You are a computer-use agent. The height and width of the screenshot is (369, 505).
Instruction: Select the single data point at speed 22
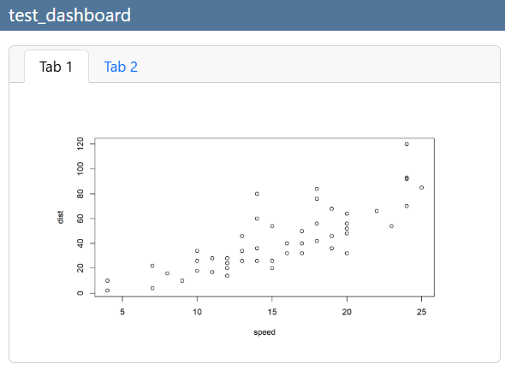pos(377,211)
